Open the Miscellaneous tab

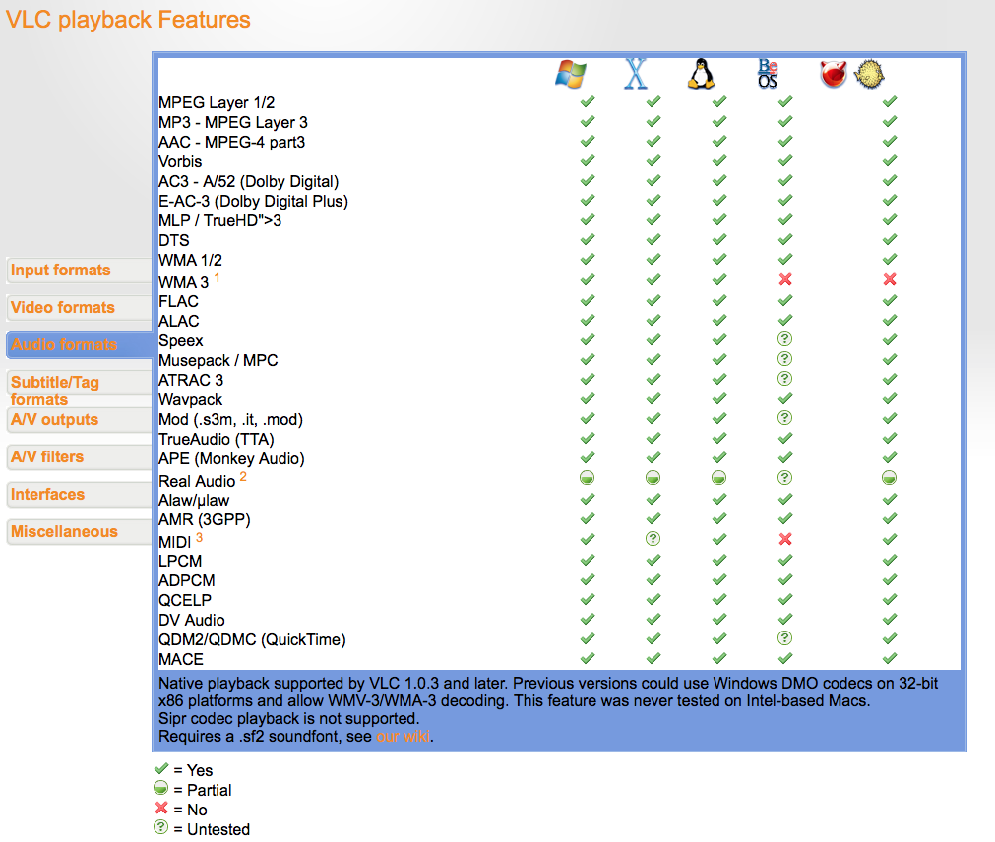coord(79,532)
